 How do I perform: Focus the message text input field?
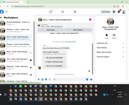[x=69, y=79]
